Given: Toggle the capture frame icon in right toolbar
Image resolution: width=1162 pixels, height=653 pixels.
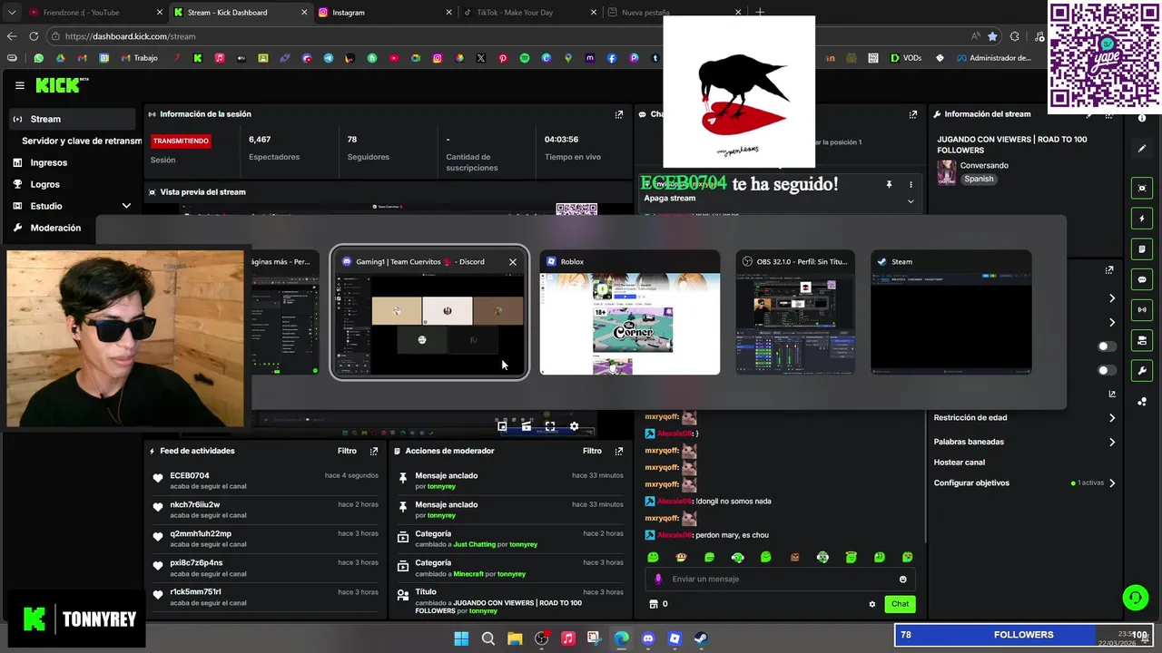Looking at the screenshot, I should tap(1142, 188).
